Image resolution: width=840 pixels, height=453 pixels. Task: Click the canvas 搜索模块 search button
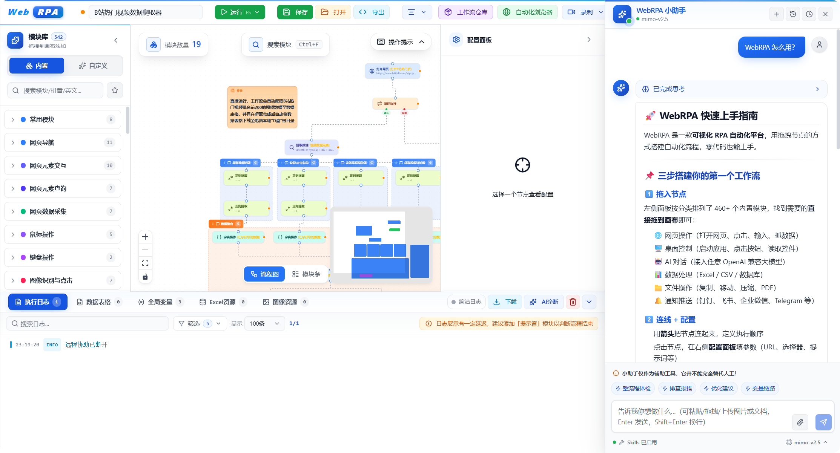coord(286,44)
